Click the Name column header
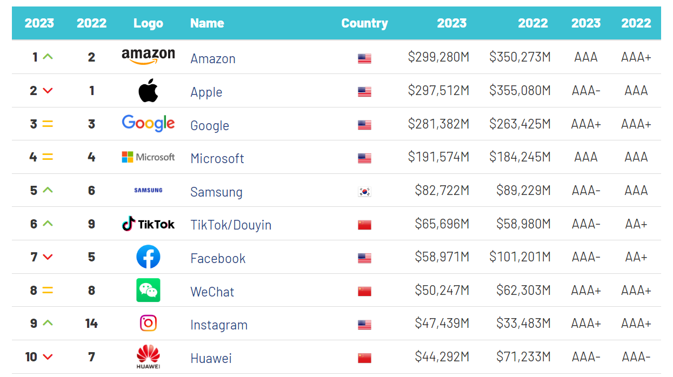Viewport: 673px width, 377px height. click(x=207, y=23)
